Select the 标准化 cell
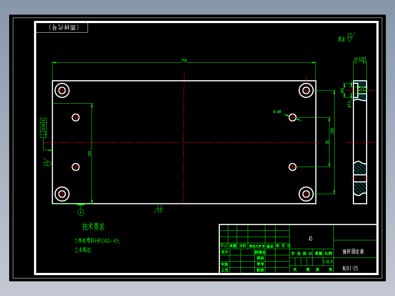The height and width of the screenshot is (296, 395). click(x=260, y=252)
